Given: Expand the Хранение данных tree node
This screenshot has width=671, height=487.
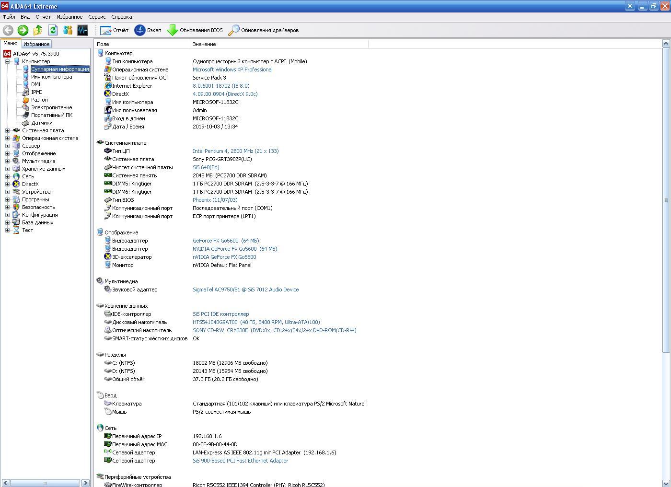Looking at the screenshot, I should (7, 169).
